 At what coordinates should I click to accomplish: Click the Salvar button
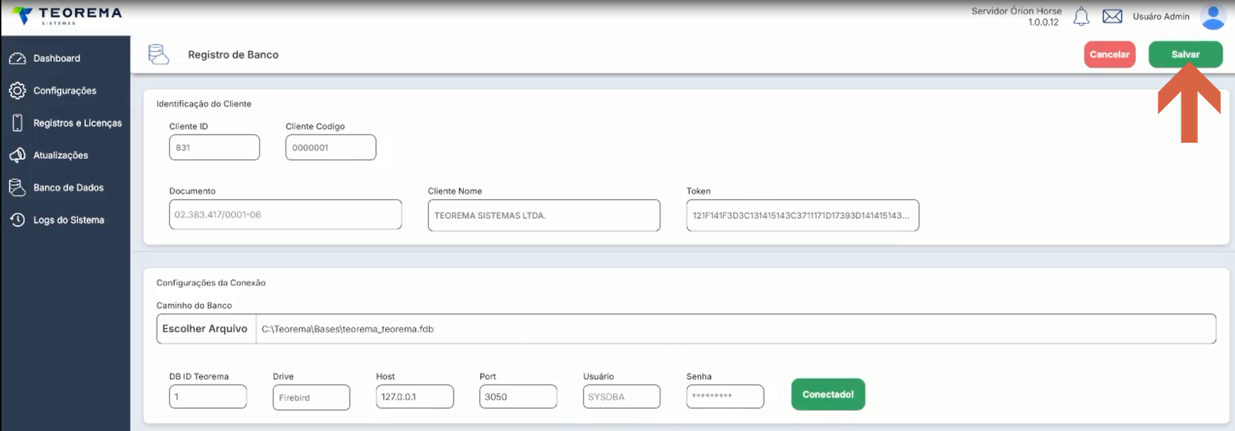1186,54
